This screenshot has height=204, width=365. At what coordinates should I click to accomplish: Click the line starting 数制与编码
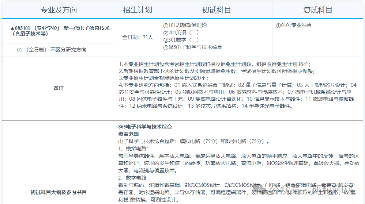coord(237,185)
